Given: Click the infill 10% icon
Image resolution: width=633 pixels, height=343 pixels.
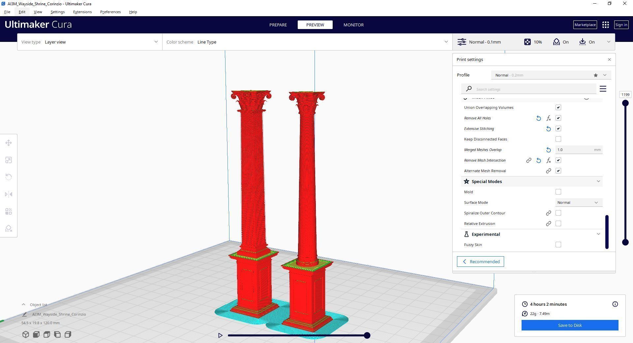Looking at the screenshot, I should tap(527, 42).
